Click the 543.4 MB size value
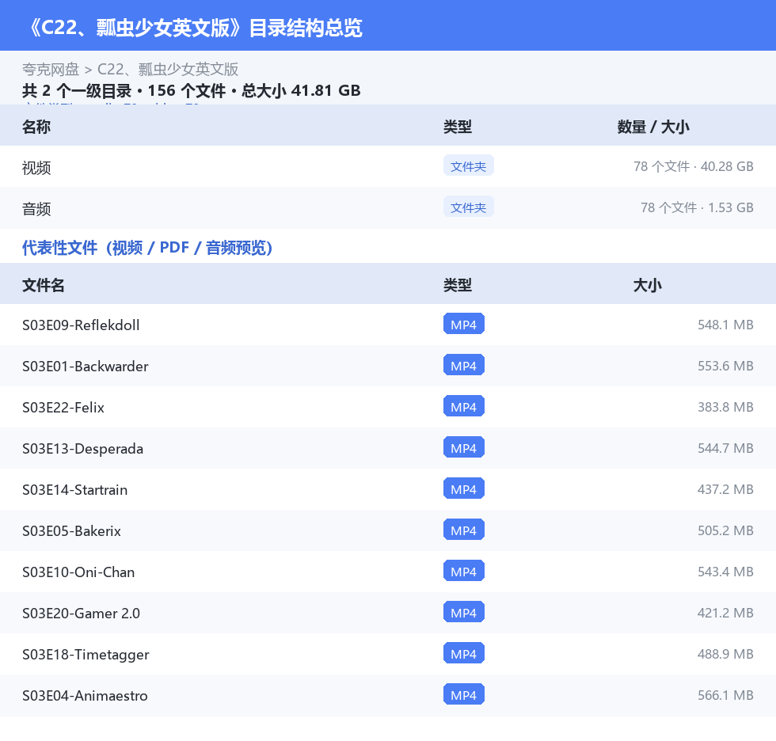 click(725, 572)
